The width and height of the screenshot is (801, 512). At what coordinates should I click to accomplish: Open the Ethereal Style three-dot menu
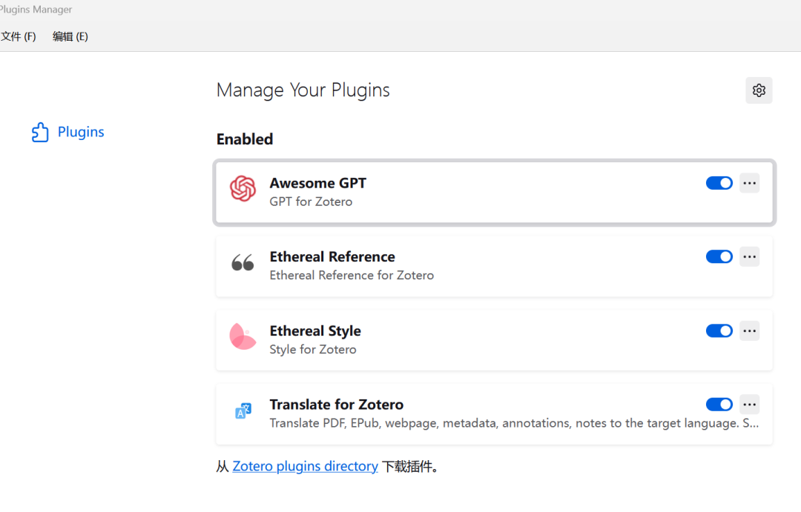(750, 330)
